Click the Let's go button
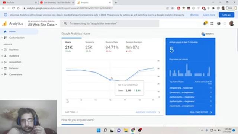 pos(226,15)
